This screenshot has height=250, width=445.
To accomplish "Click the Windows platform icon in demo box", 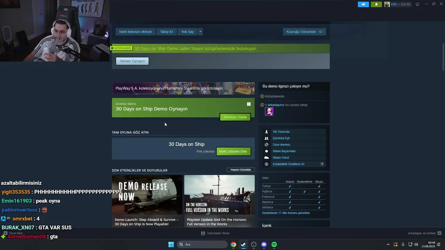I will click(249, 104).
